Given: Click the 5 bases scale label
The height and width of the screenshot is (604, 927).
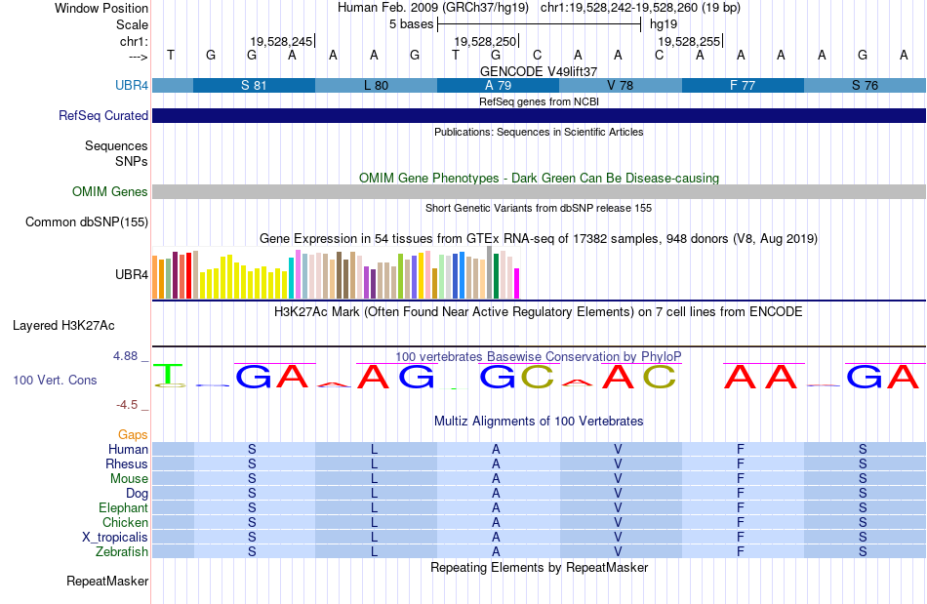Looking at the screenshot, I should click(x=411, y=24).
